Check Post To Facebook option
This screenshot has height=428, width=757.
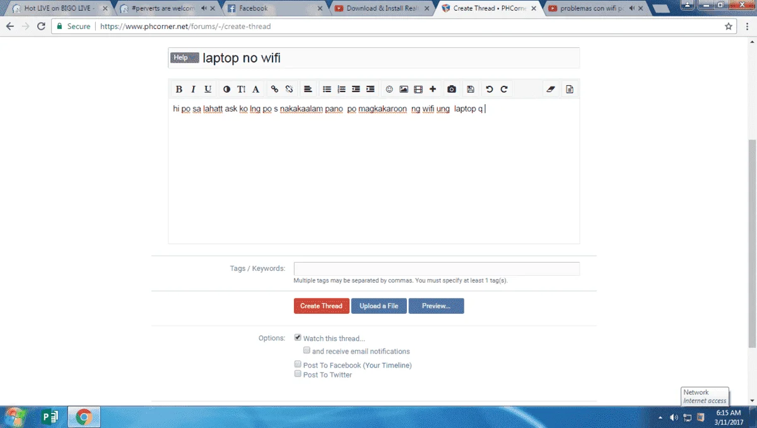click(298, 364)
